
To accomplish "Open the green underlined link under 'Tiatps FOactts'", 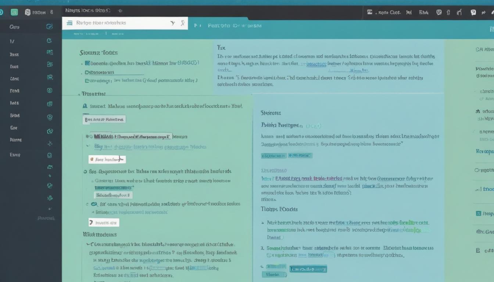I will coord(408,223).
